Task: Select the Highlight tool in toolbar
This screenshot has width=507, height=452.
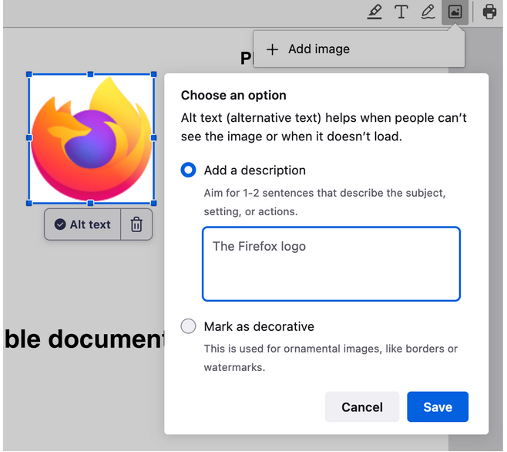Action: [375, 12]
